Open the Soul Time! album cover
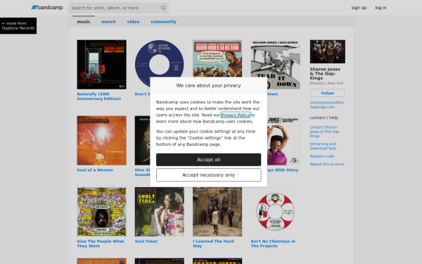The image size is (422, 264). 160,212
